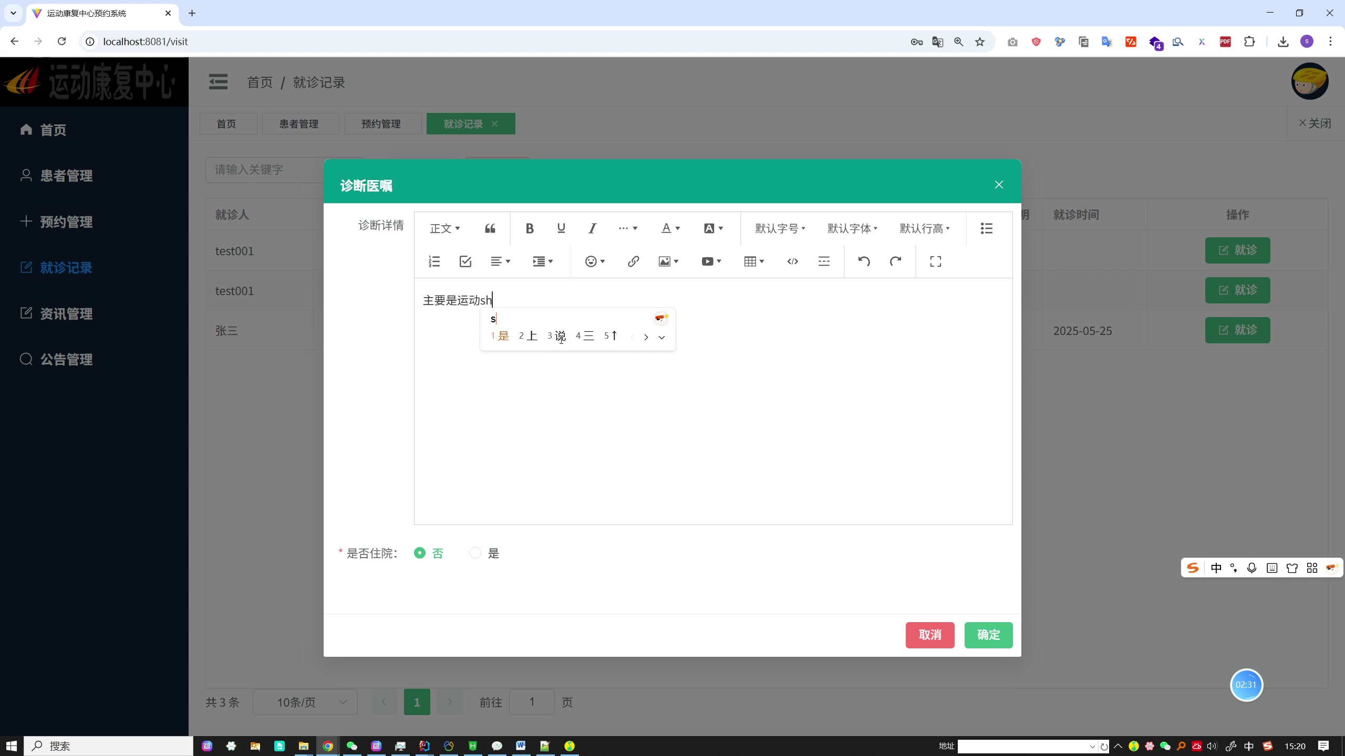The height and width of the screenshot is (756, 1345).
Task: Open the browser extensions puzzle icon
Action: point(1249,41)
